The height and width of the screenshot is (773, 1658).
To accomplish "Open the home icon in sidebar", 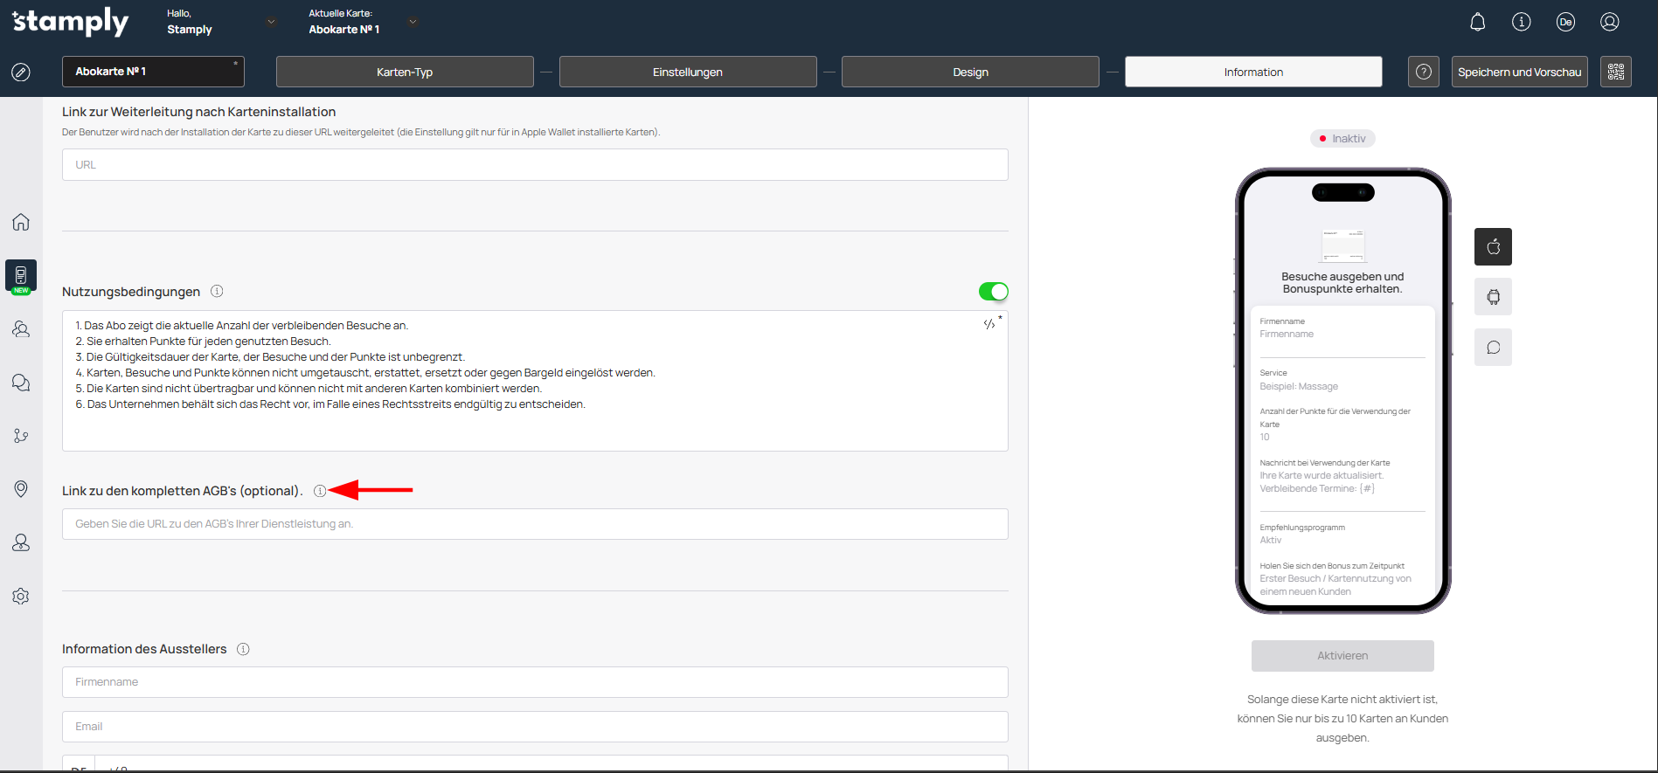I will (21, 222).
